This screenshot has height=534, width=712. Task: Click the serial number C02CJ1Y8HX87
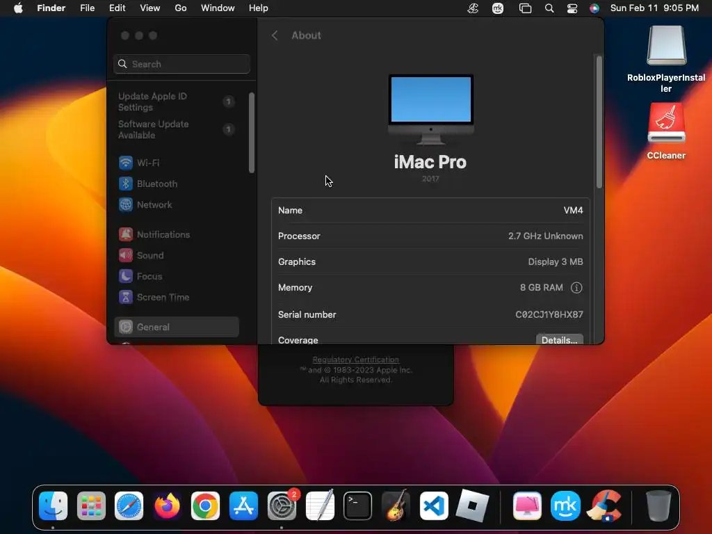point(549,314)
